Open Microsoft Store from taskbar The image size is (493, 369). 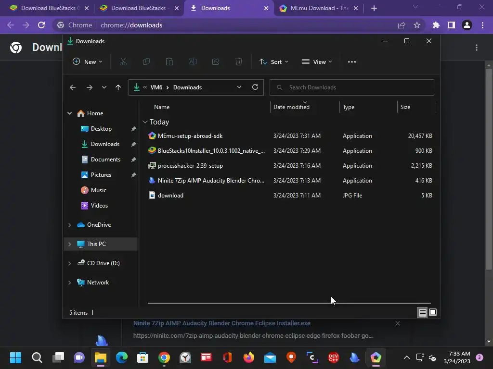(143, 357)
